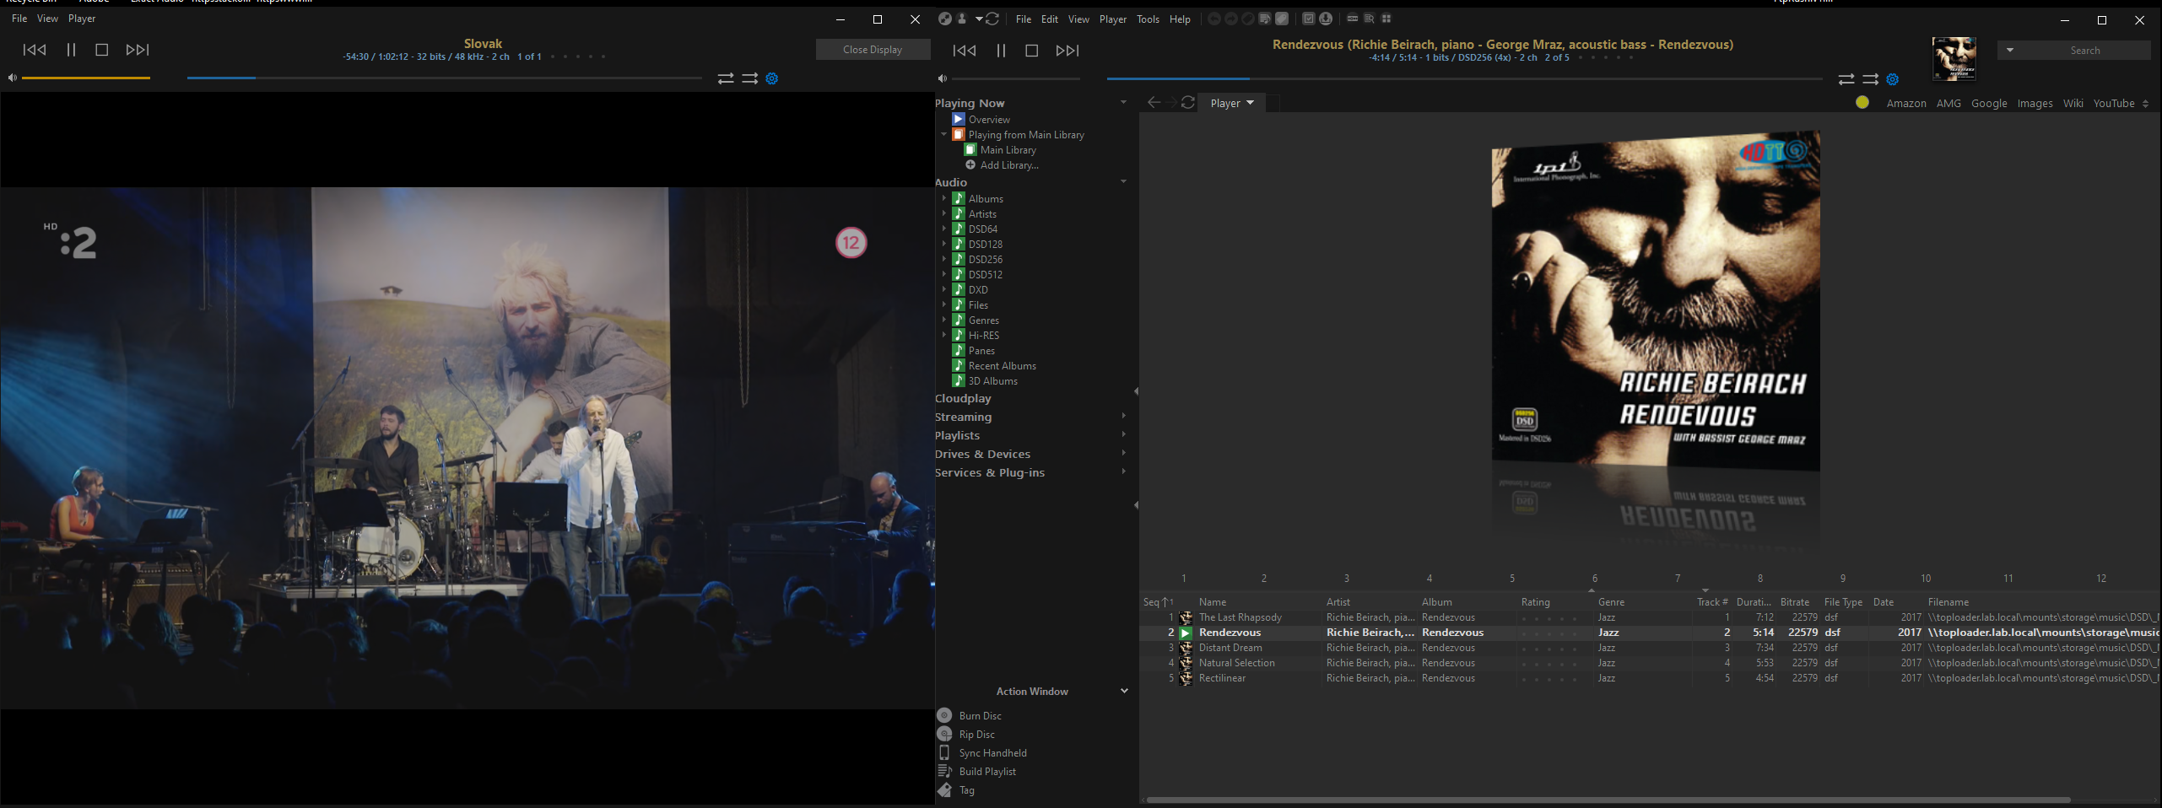
Task: Click the refresh icon next to Player tab
Action: click(1188, 102)
